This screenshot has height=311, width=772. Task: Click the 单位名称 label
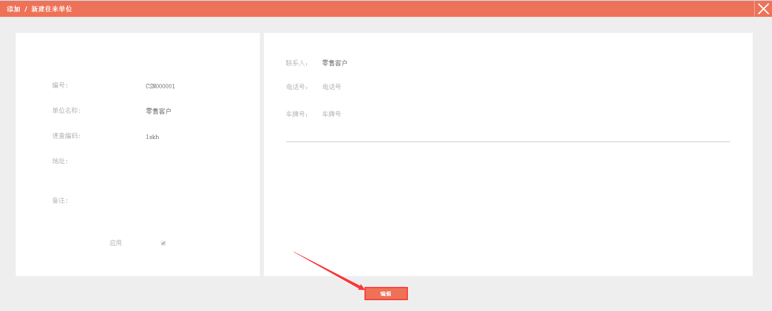[66, 110]
